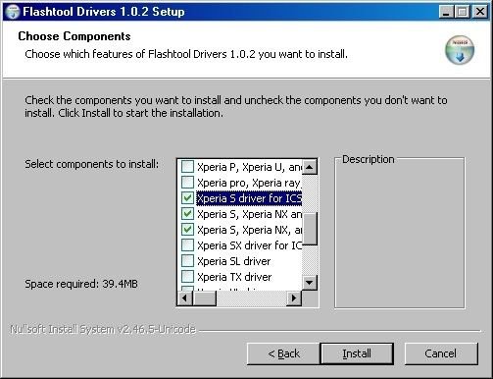Click the horizontal scrollbar right arrow
This screenshot has height=379, width=493.
294,298
